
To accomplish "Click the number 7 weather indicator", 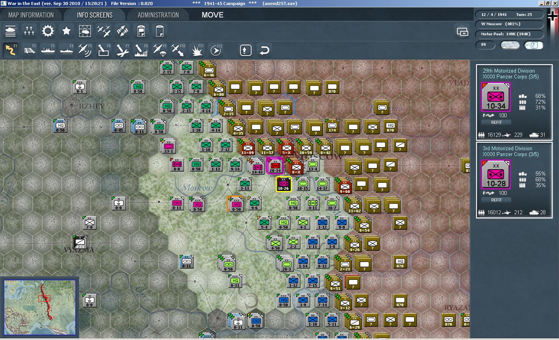I will 534,45.
